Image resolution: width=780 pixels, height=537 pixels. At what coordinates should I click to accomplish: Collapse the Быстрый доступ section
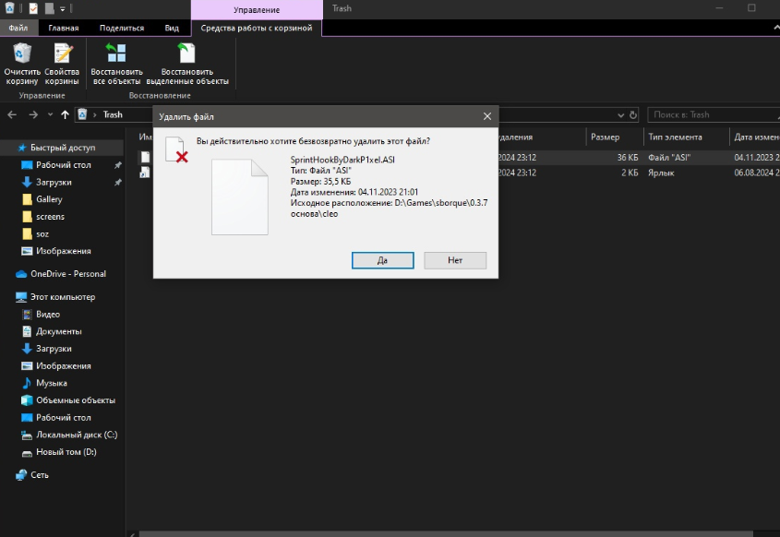tap(7, 148)
